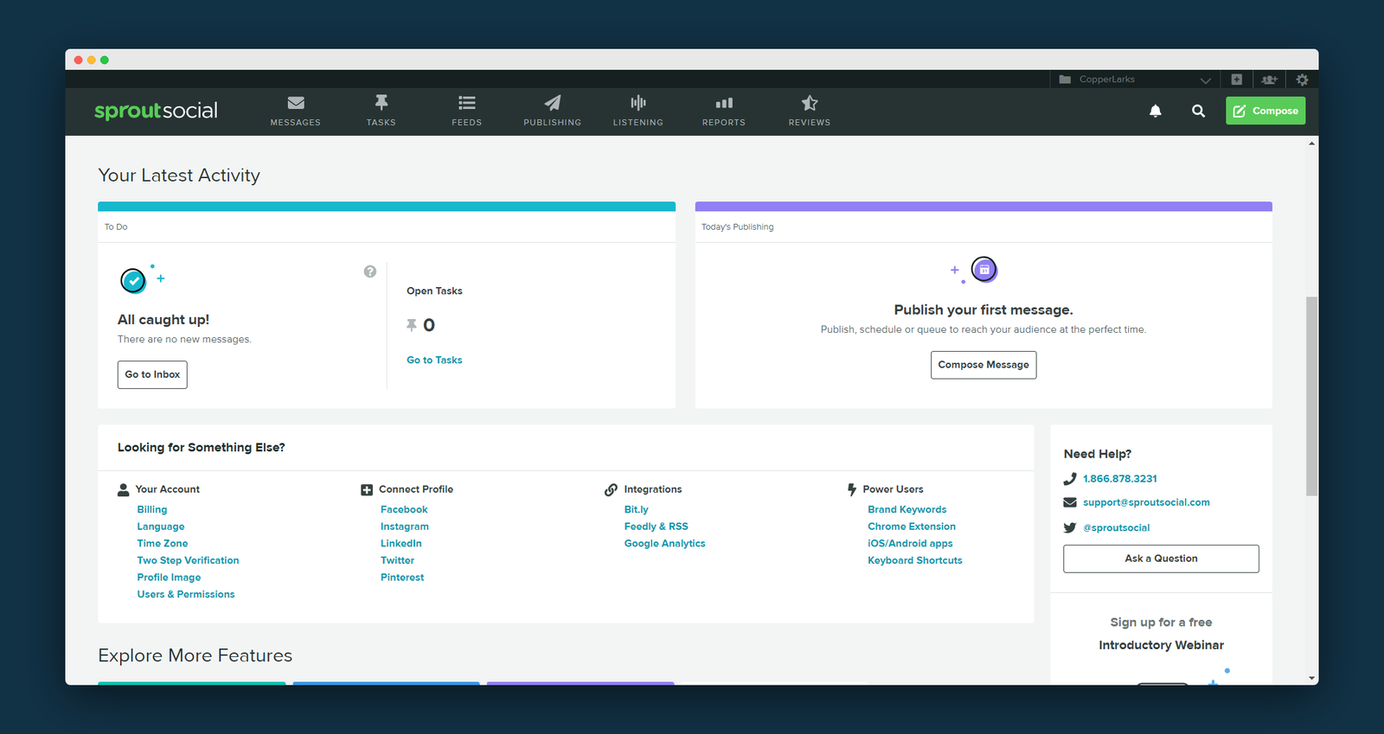1384x734 pixels.
Task: Click the Twitter bird icon in Need Help
Action: pyautogui.click(x=1070, y=527)
